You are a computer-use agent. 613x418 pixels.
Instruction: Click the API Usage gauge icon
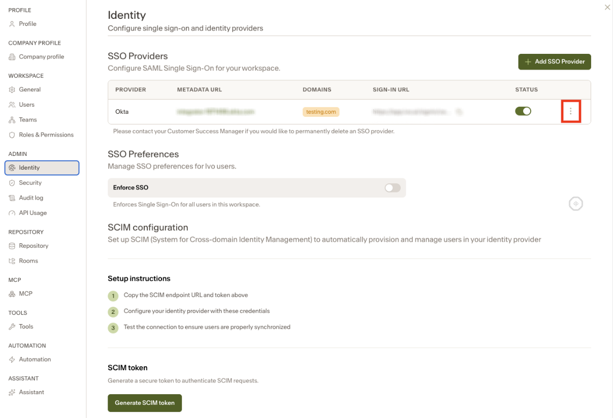click(12, 213)
